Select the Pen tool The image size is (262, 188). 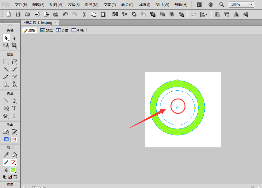(x=14, y=101)
